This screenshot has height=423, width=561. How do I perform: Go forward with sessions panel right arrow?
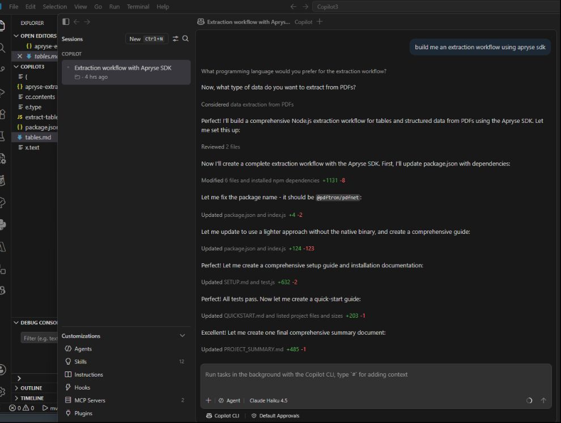pyautogui.click(x=87, y=22)
